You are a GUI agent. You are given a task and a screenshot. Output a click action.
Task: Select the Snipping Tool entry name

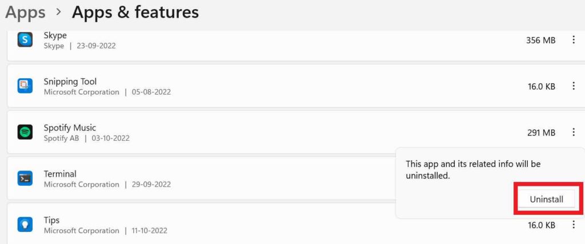coord(70,82)
